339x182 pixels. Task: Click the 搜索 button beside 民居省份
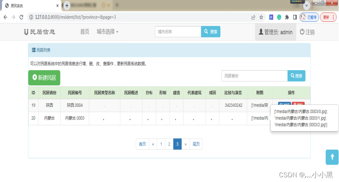tap(296, 76)
